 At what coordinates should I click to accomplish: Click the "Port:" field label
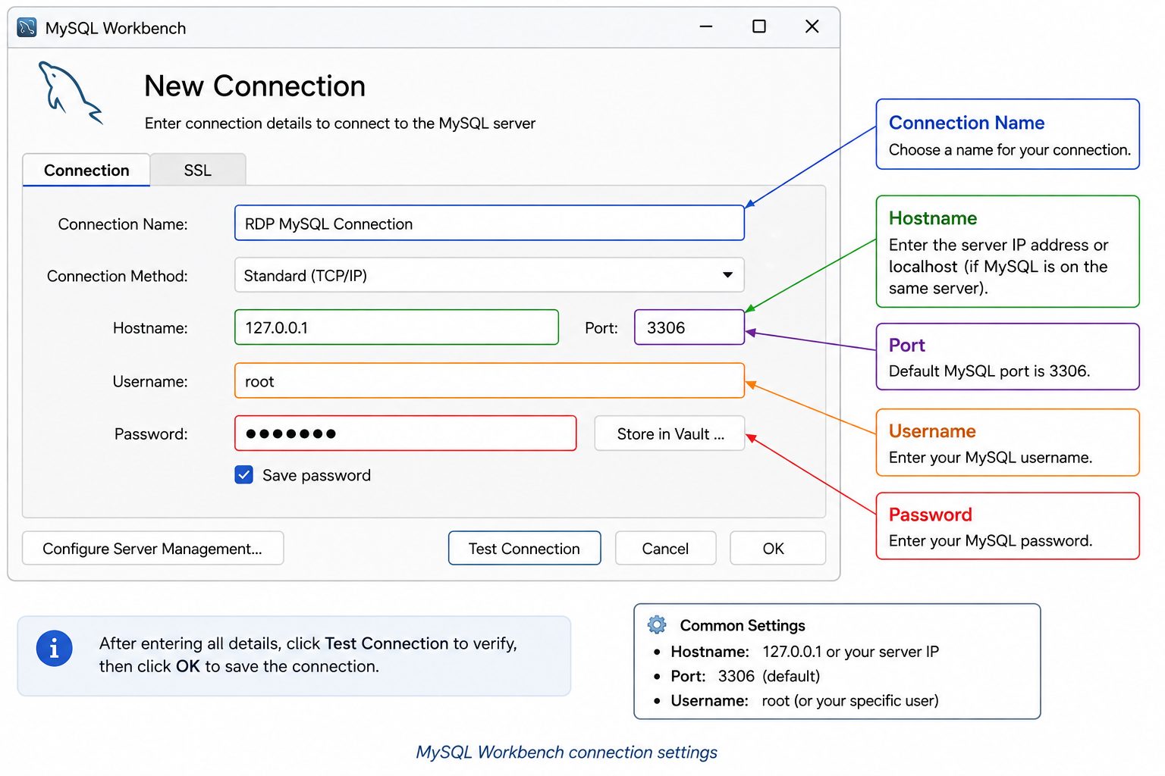tap(601, 328)
